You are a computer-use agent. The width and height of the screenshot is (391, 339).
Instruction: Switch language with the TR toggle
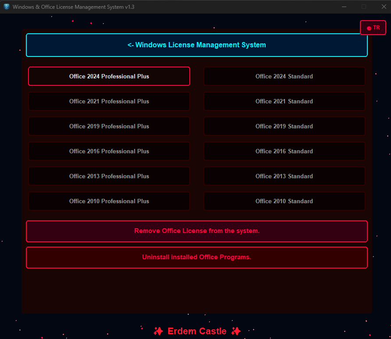[373, 28]
